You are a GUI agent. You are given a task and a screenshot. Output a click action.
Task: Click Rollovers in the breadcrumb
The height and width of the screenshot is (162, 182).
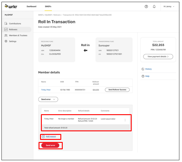click(57, 15)
